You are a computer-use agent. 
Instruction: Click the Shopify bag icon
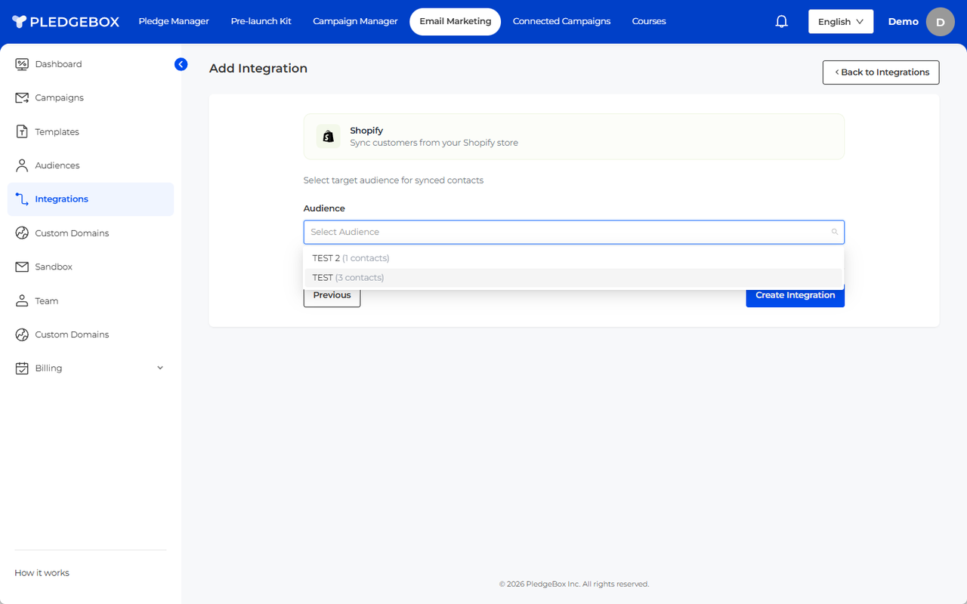[x=328, y=137]
